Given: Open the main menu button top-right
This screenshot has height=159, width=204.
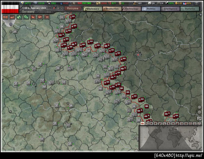Looking at the screenshot, I should [197, 3].
